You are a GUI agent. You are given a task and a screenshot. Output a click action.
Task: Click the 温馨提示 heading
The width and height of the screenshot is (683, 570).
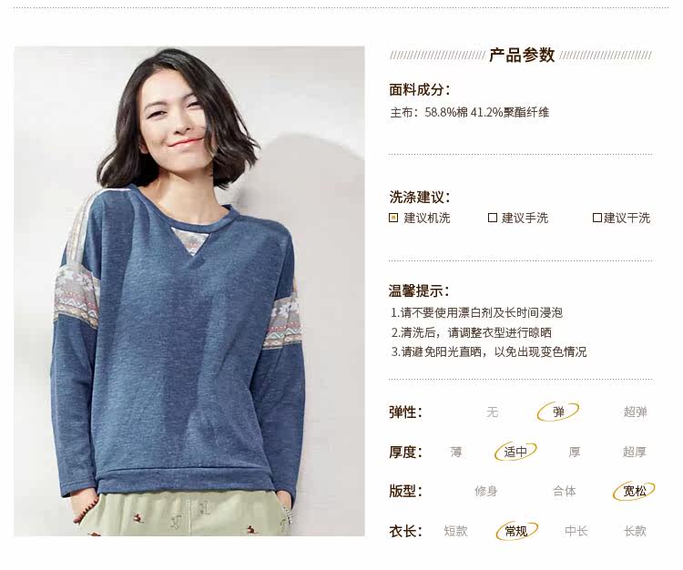(419, 290)
